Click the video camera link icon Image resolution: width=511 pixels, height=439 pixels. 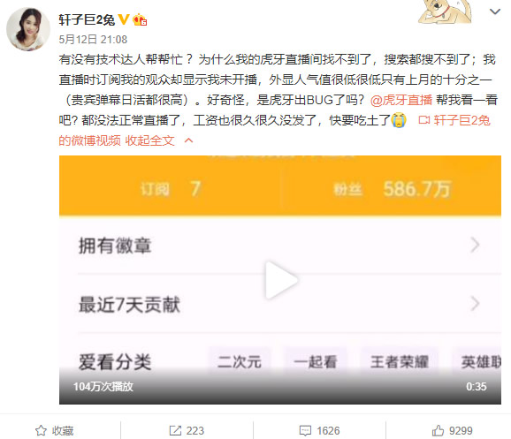pyautogui.click(x=424, y=120)
